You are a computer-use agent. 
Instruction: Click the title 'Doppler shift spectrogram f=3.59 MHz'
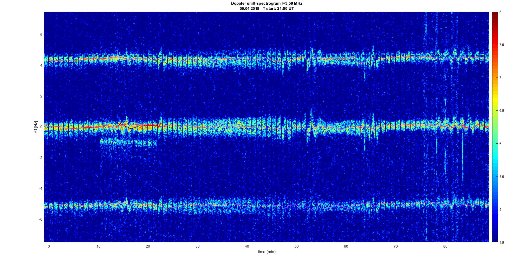266,4
